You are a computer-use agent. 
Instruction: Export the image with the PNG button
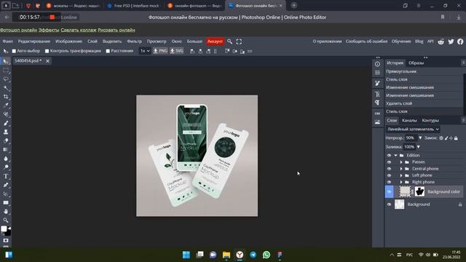pos(160,51)
